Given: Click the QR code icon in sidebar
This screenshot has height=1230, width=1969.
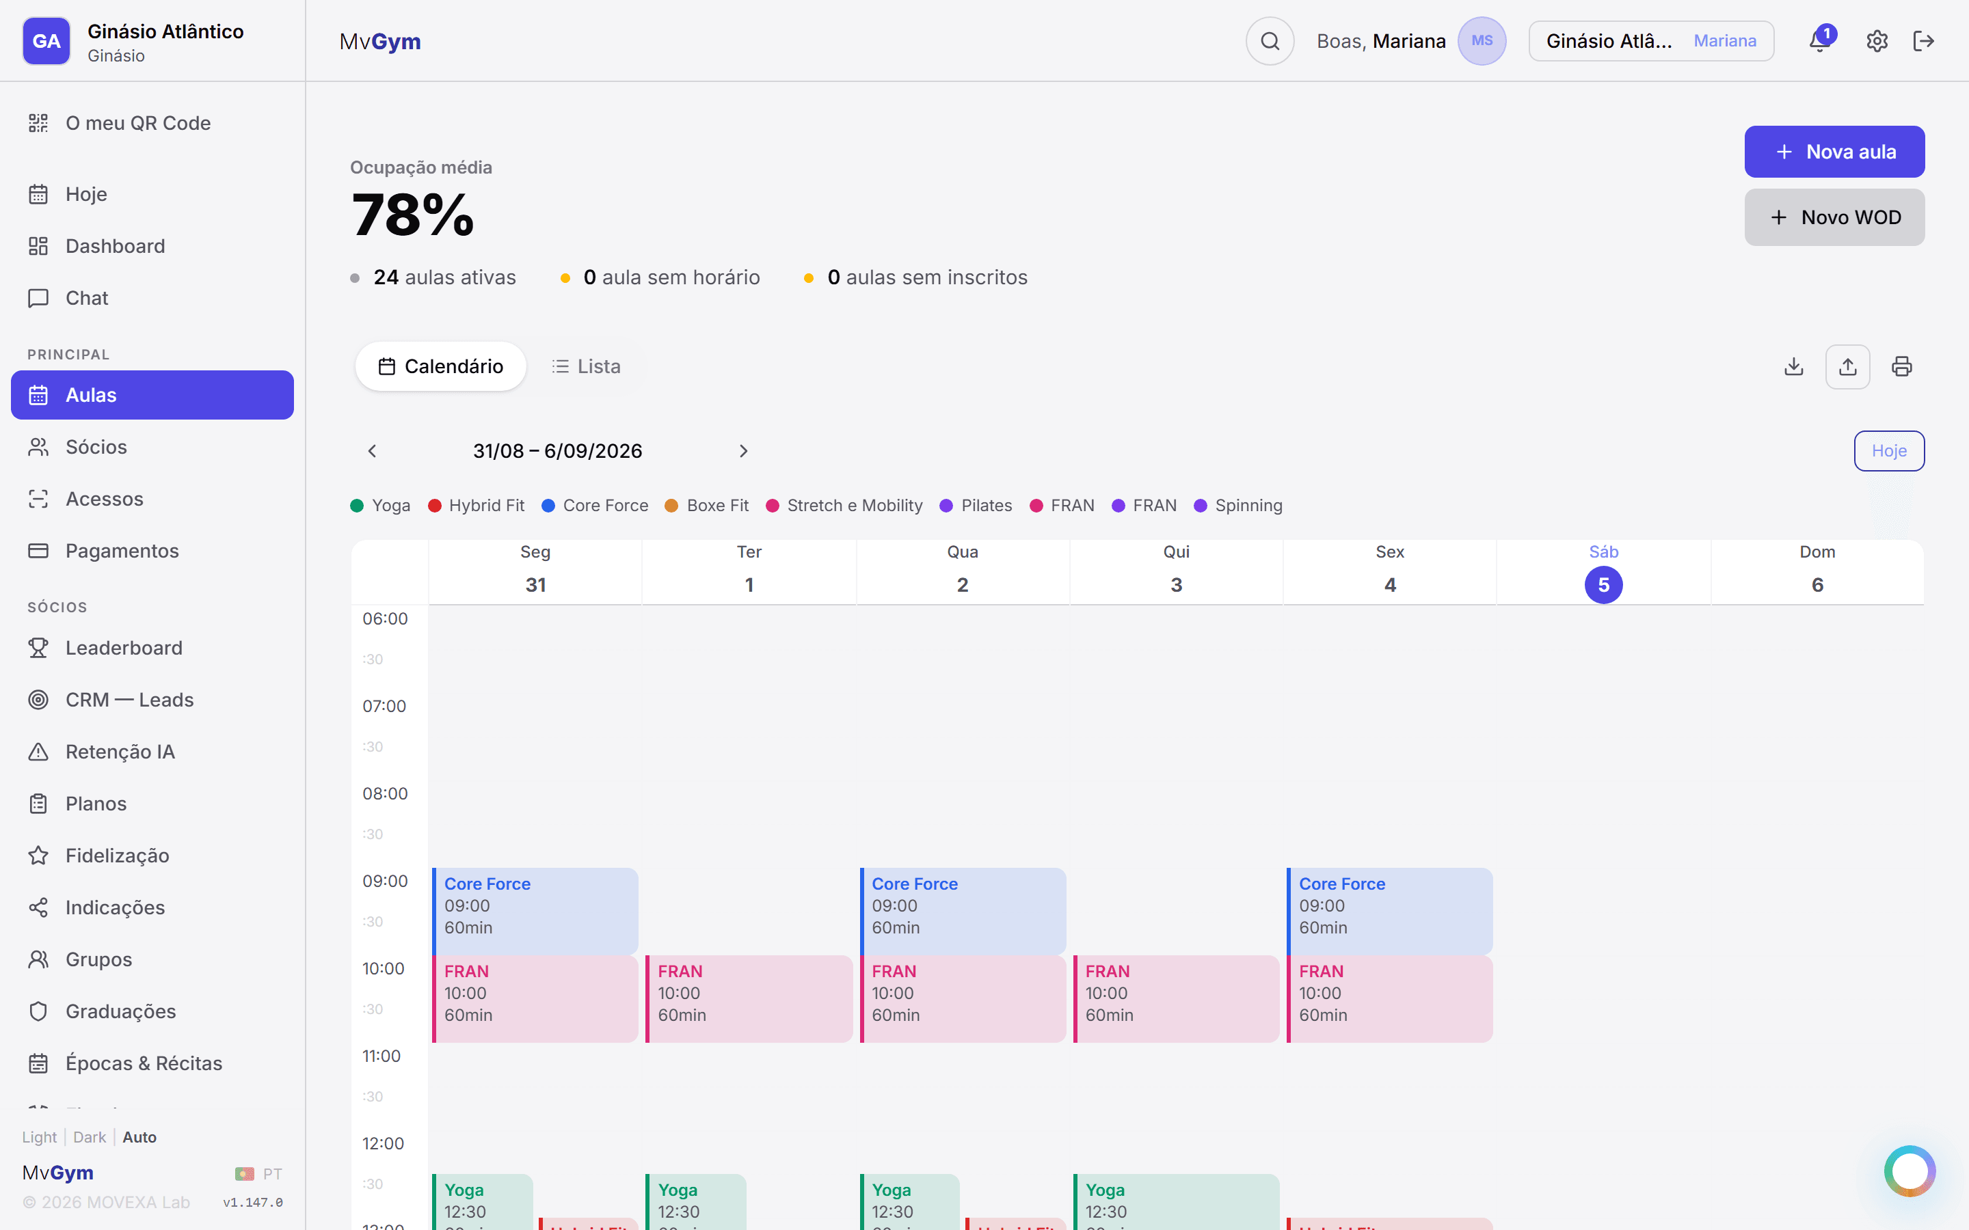Looking at the screenshot, I should [38, 123].
